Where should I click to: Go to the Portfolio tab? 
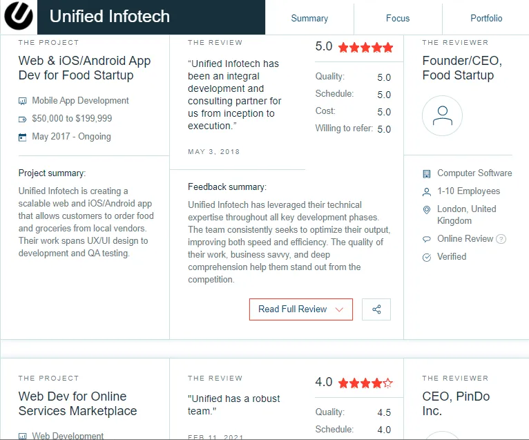486,18
